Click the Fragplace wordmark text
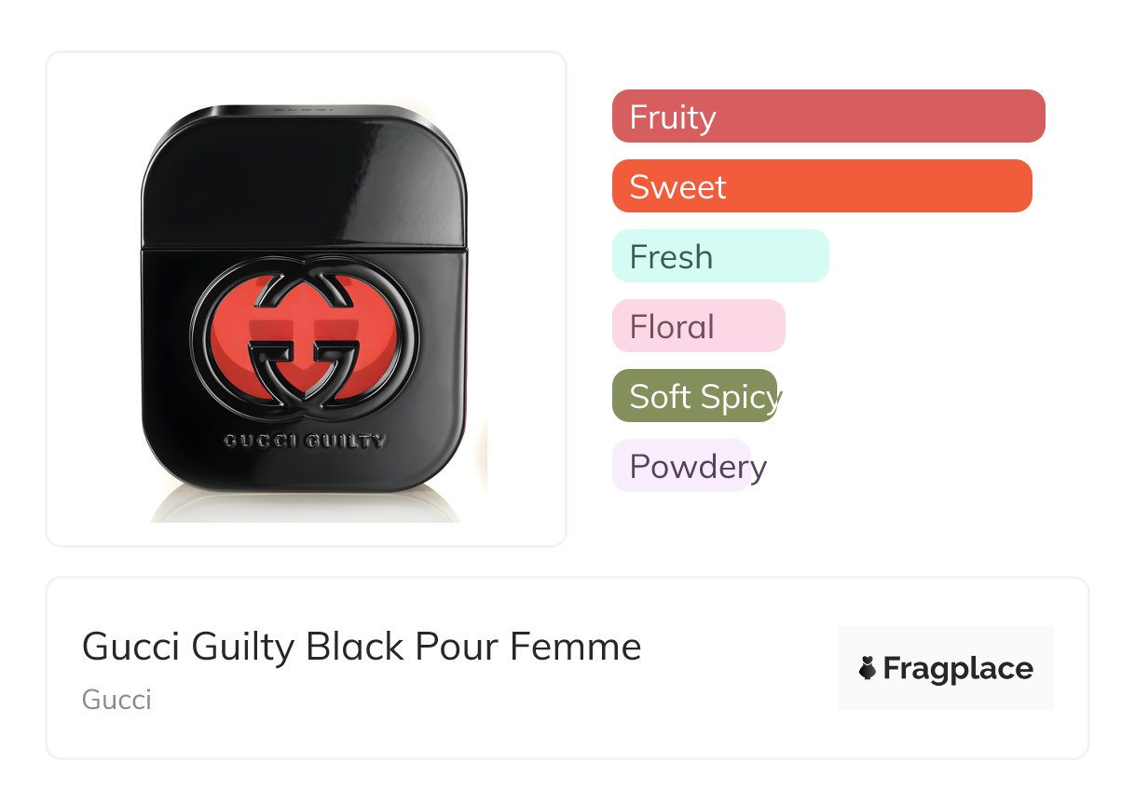 point(958,668)
